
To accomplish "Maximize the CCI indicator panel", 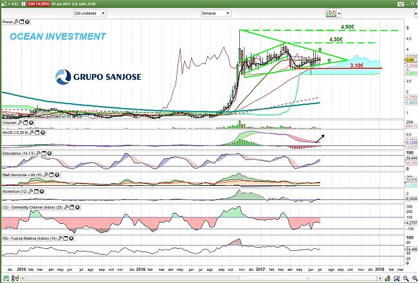I will point(72,207).
